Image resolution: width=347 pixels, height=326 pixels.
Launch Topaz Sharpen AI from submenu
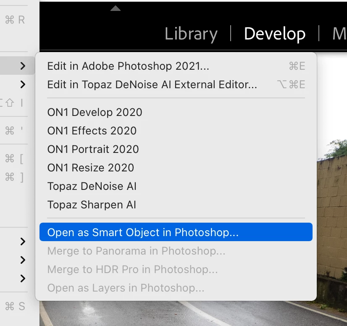tap(176, 205)
